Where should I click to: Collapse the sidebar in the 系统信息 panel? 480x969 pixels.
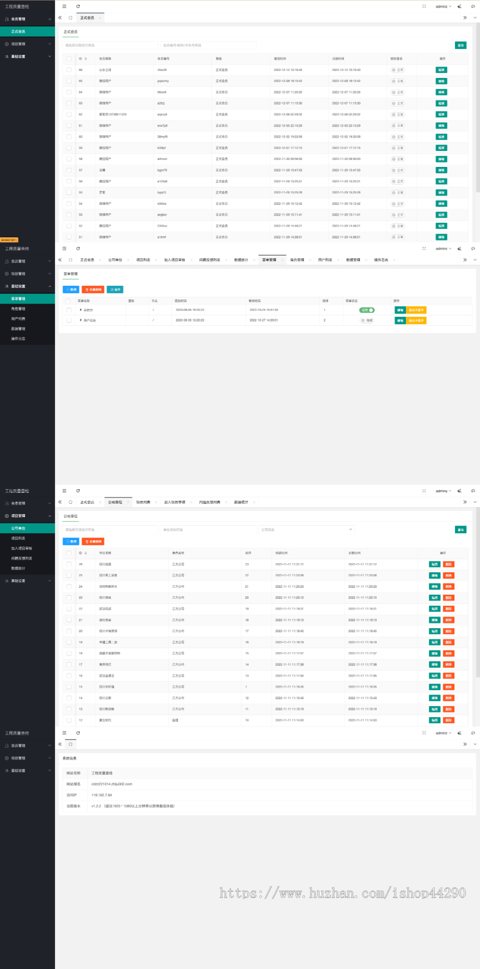(65, 733)
